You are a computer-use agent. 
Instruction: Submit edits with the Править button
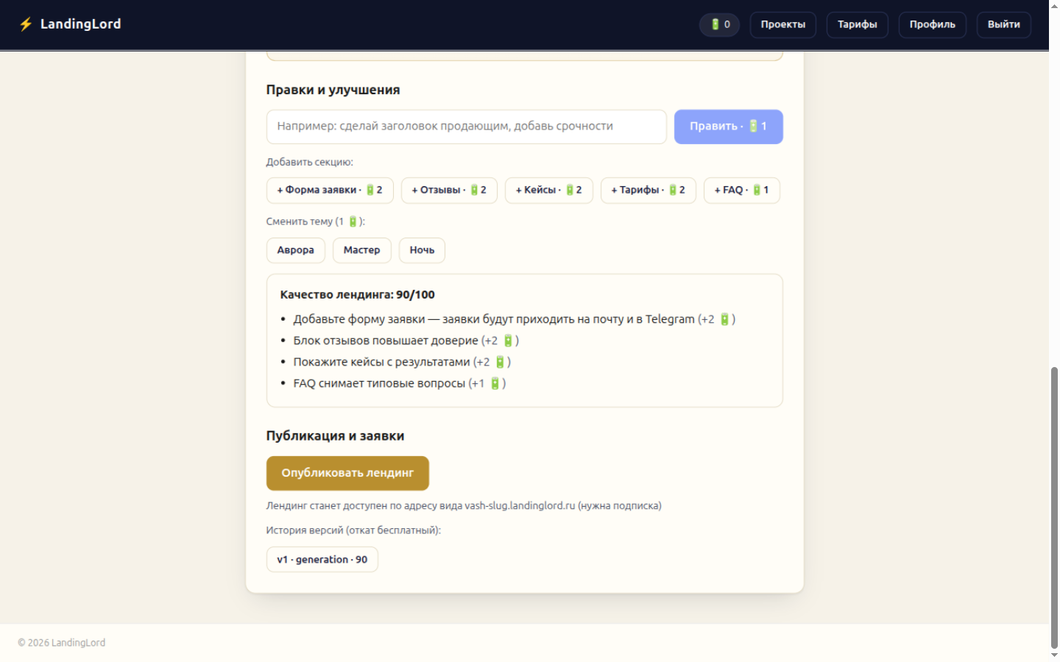tap(728, 127)
